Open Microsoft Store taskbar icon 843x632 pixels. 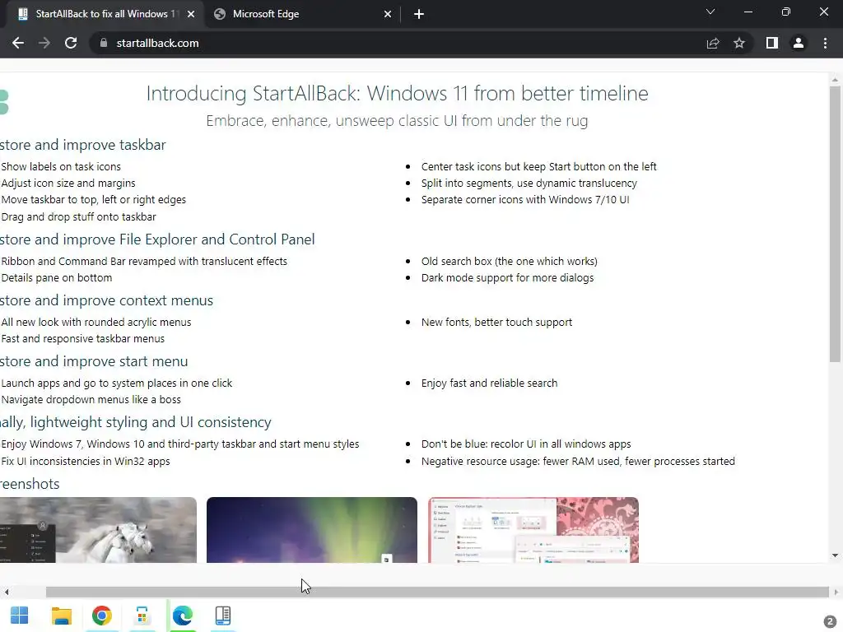142,616
